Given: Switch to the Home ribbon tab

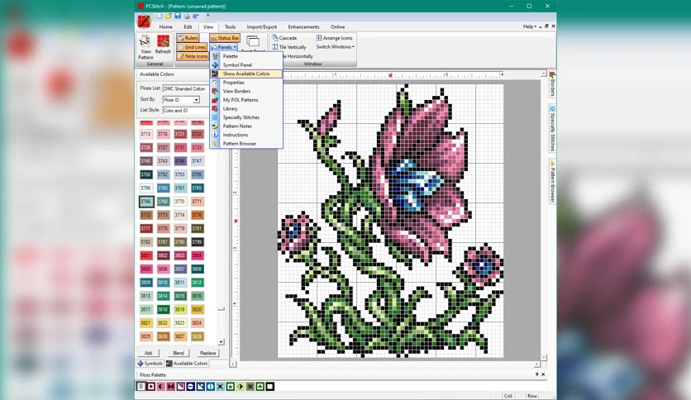Looking at the screenshot, I should pos(165,26).
